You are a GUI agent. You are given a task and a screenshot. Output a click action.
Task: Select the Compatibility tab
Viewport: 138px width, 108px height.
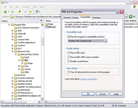tap(85, 17)
